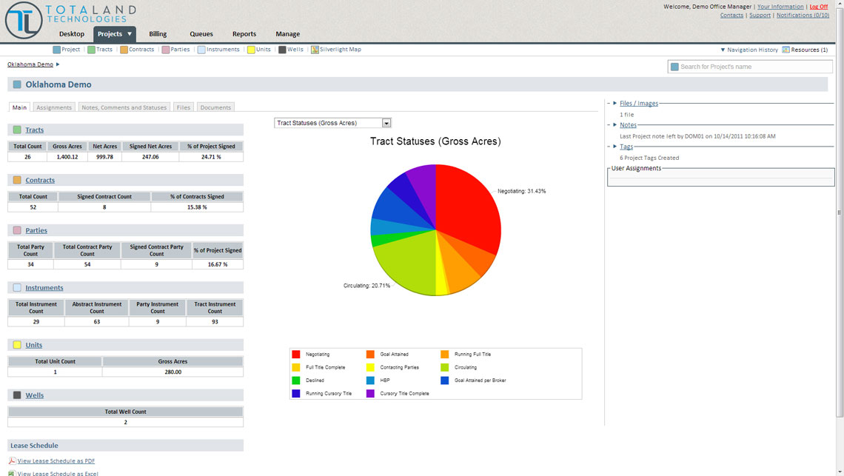The width and height of the screenshot is (844, 476).
Task: Expand the Files / Images section
Action: (614, 104)
